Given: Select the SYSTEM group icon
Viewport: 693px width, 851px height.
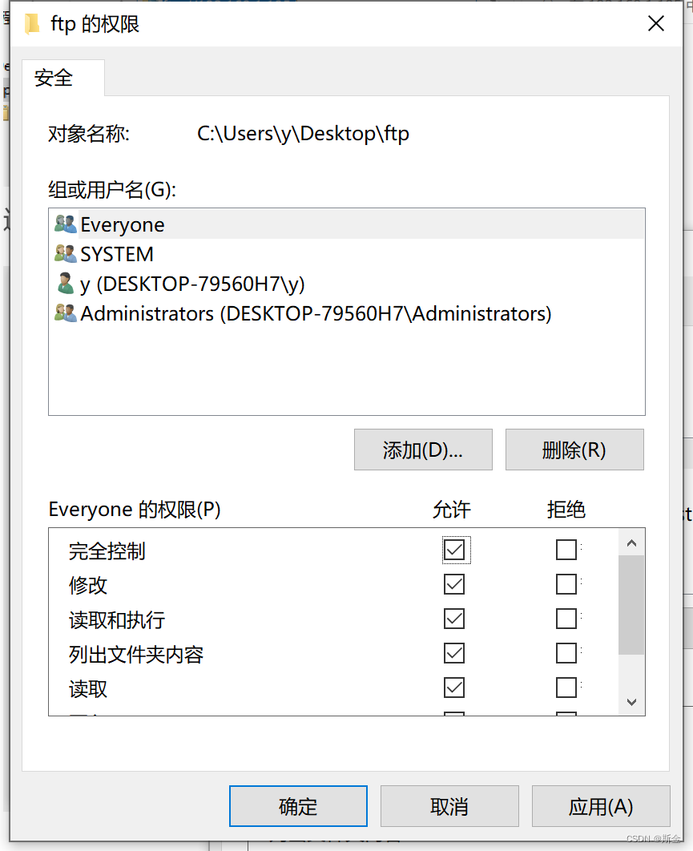Looking at the screenshot, I should click(x=66, y=254).
